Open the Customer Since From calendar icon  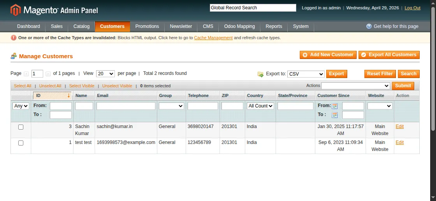(x=335, y=106)
